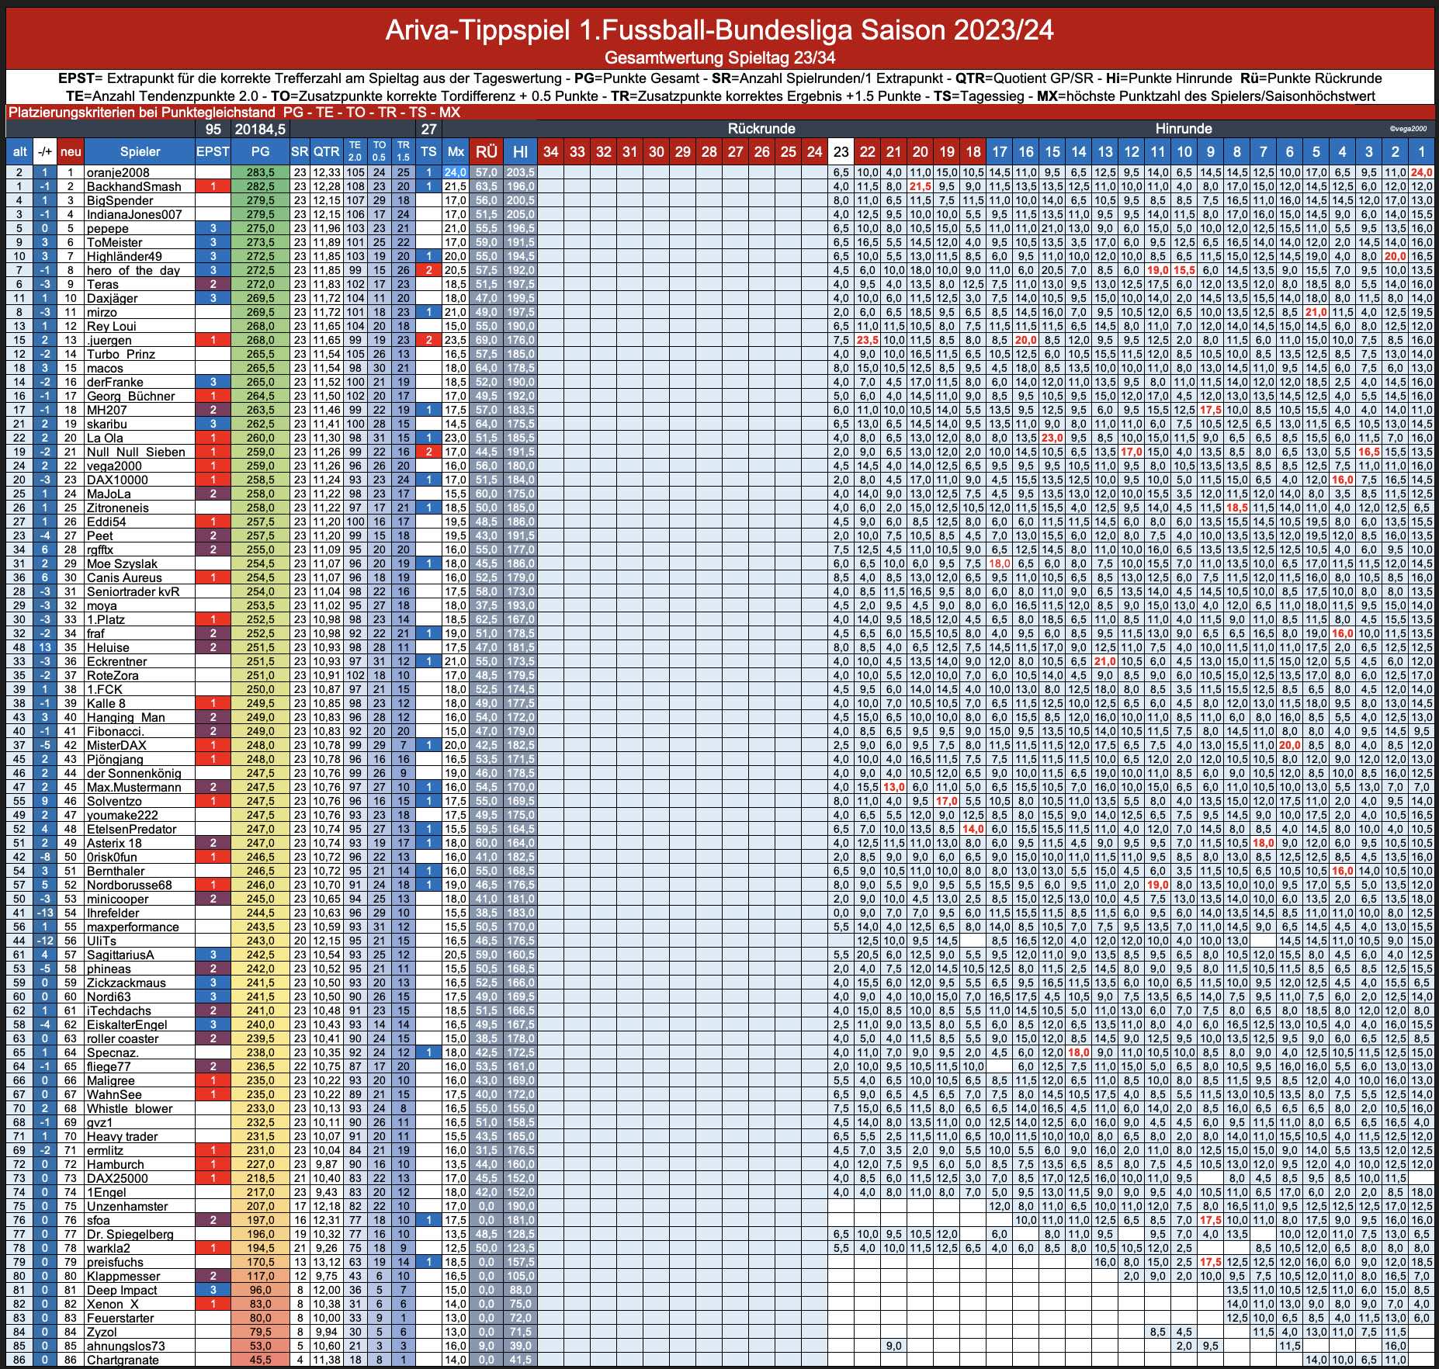
Task: Select the 'TE 2.0' column header
Action: point(355,152)
